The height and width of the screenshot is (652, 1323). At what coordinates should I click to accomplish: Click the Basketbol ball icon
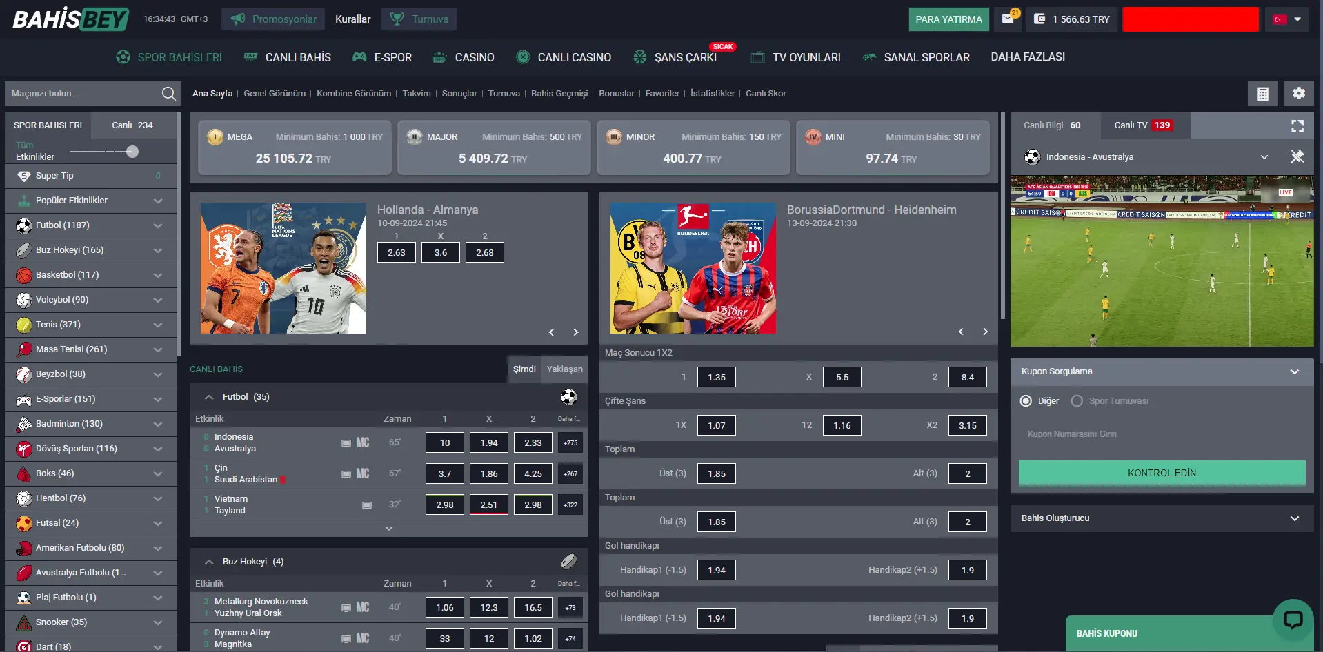pos(24,275)
